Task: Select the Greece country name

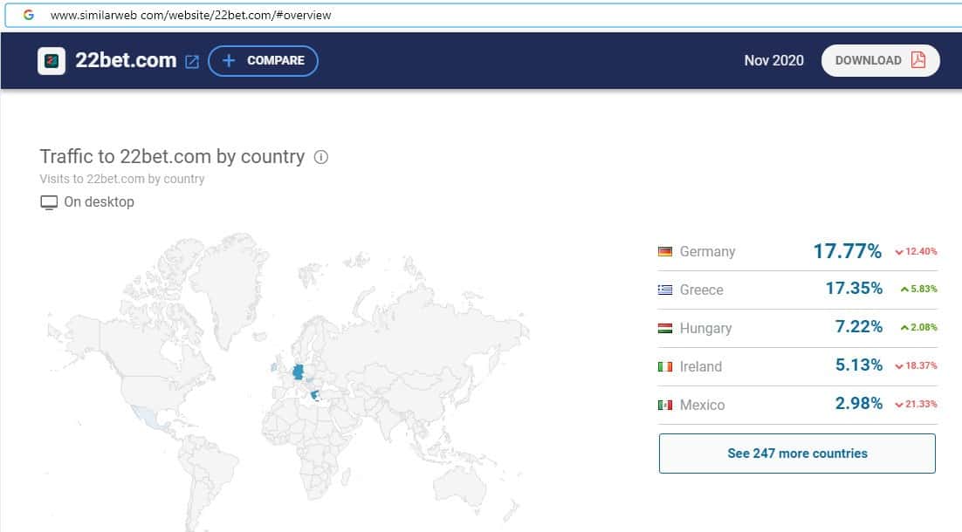Action: pos(701,290)
